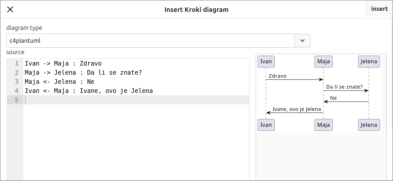Click bottom Ivan participant box in preview
This screenshot has height=181, width=393.
pyautogui.click(x=266, y=125)
